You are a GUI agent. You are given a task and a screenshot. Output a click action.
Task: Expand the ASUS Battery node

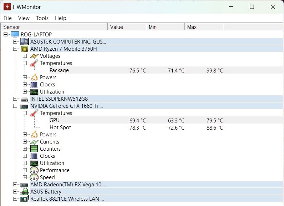point(15,191)
